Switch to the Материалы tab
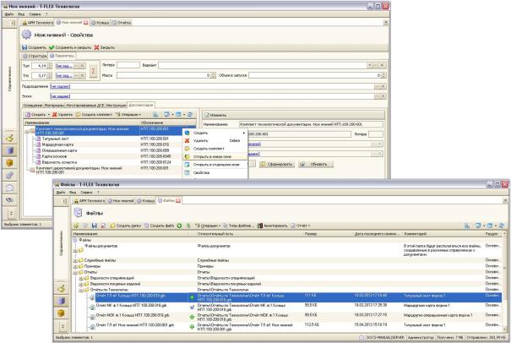The image size is (511, 343). [x=54, y=106]
